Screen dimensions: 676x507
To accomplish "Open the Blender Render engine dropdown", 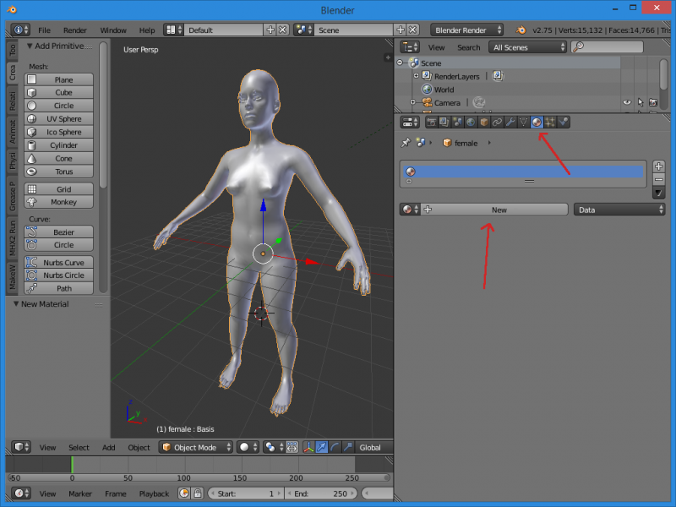I will (x=466, y=30).
